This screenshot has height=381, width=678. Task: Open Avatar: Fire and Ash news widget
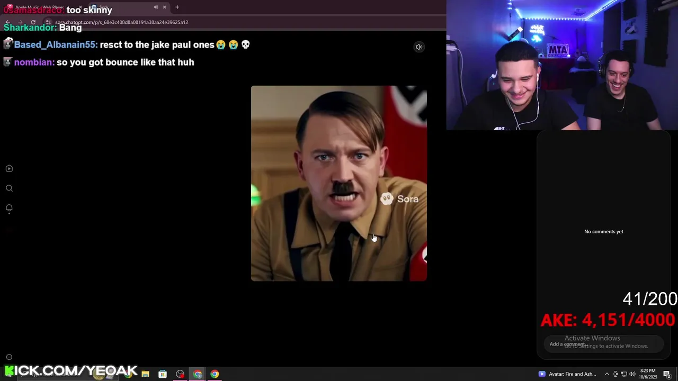(567, 374)
